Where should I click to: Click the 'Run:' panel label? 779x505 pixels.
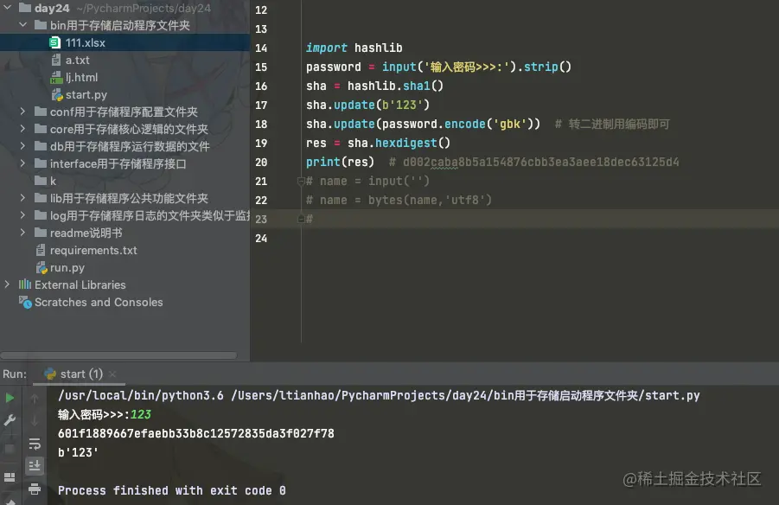pos(15,374)
